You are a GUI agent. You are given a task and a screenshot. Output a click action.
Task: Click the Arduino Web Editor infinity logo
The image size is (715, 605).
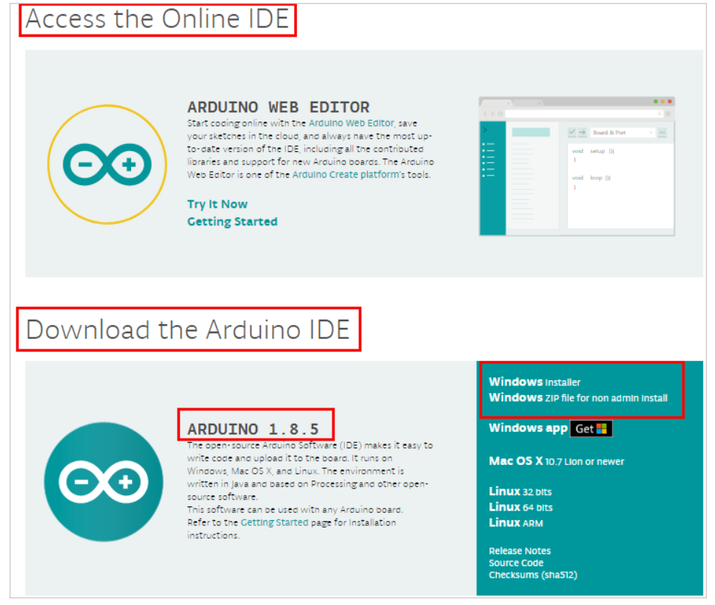(x=107, y=164)
